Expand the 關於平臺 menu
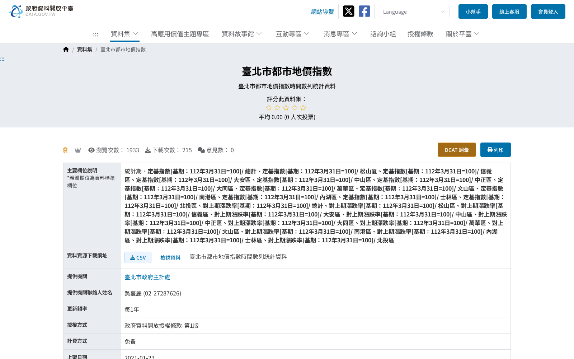The width and height of the screenshot is (574, 359). [463, 34]
